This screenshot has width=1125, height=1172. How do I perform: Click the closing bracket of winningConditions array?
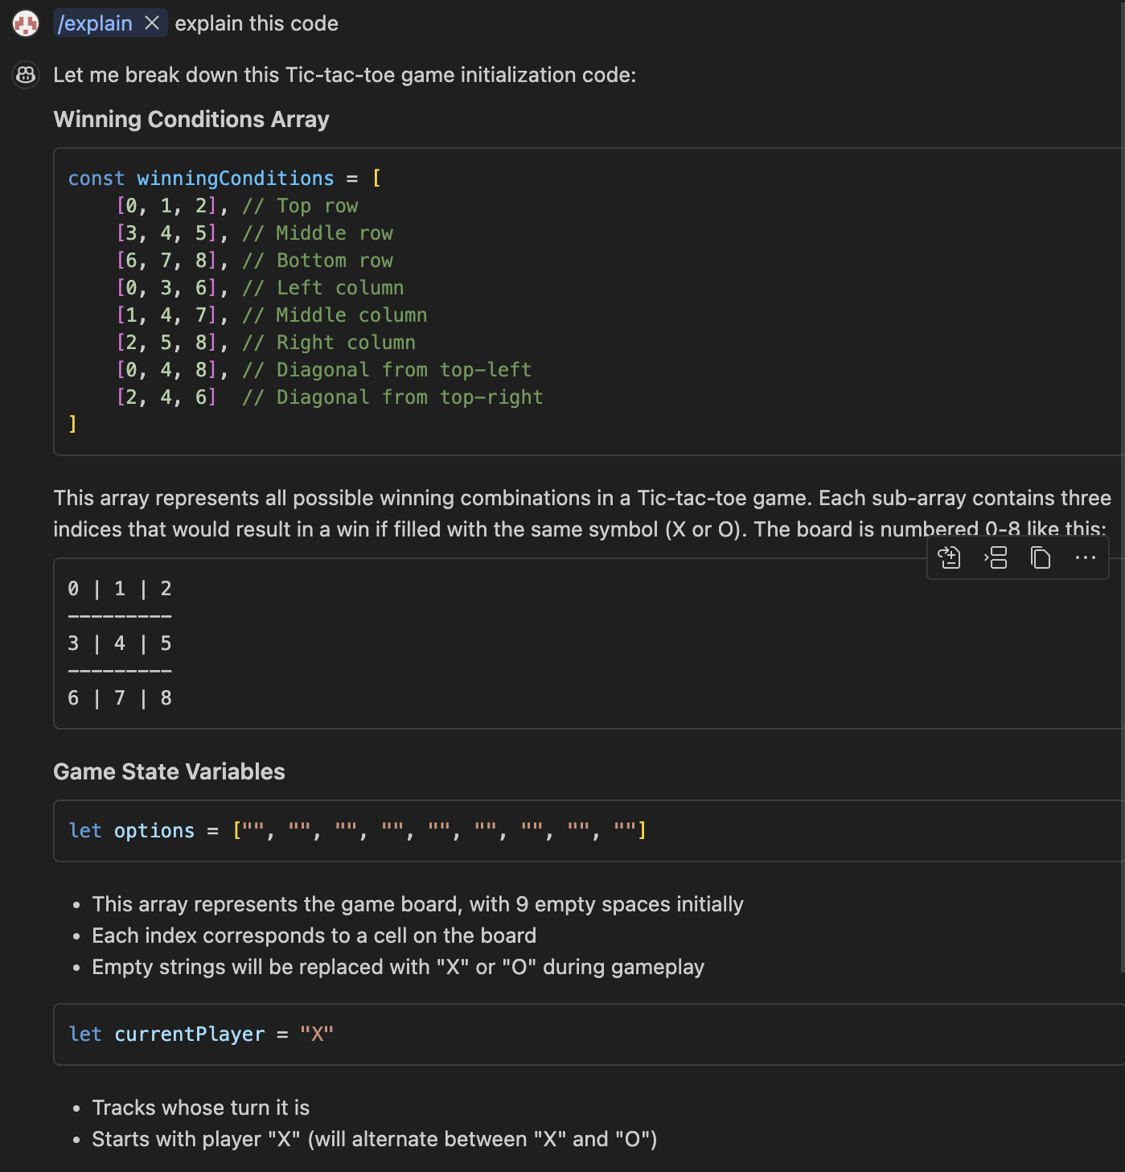coord(72,424)
